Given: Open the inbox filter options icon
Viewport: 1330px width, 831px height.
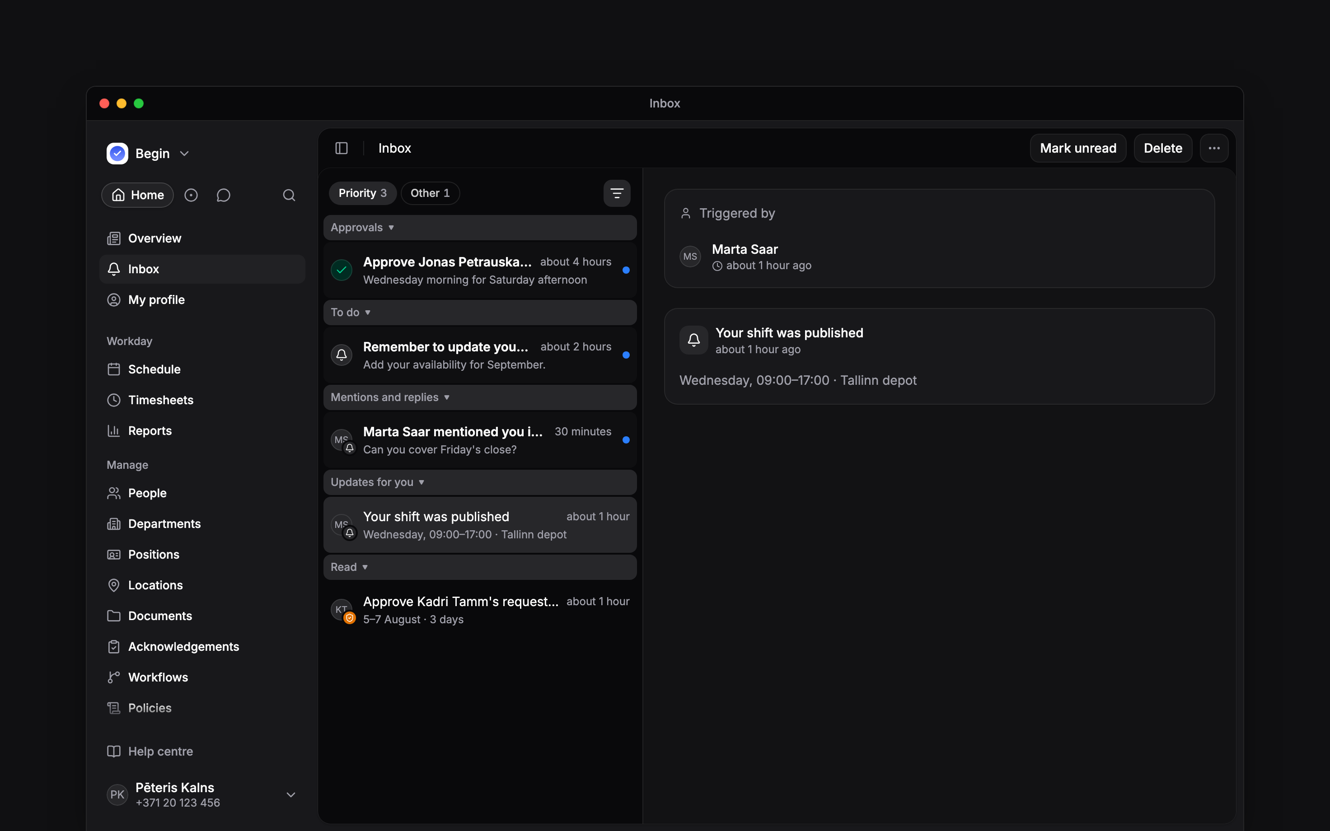Looking at the screenshot, I should tap(617, 193).
